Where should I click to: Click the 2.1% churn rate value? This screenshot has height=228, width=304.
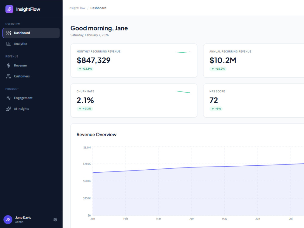pyautogui.click(x=85, y=100)
